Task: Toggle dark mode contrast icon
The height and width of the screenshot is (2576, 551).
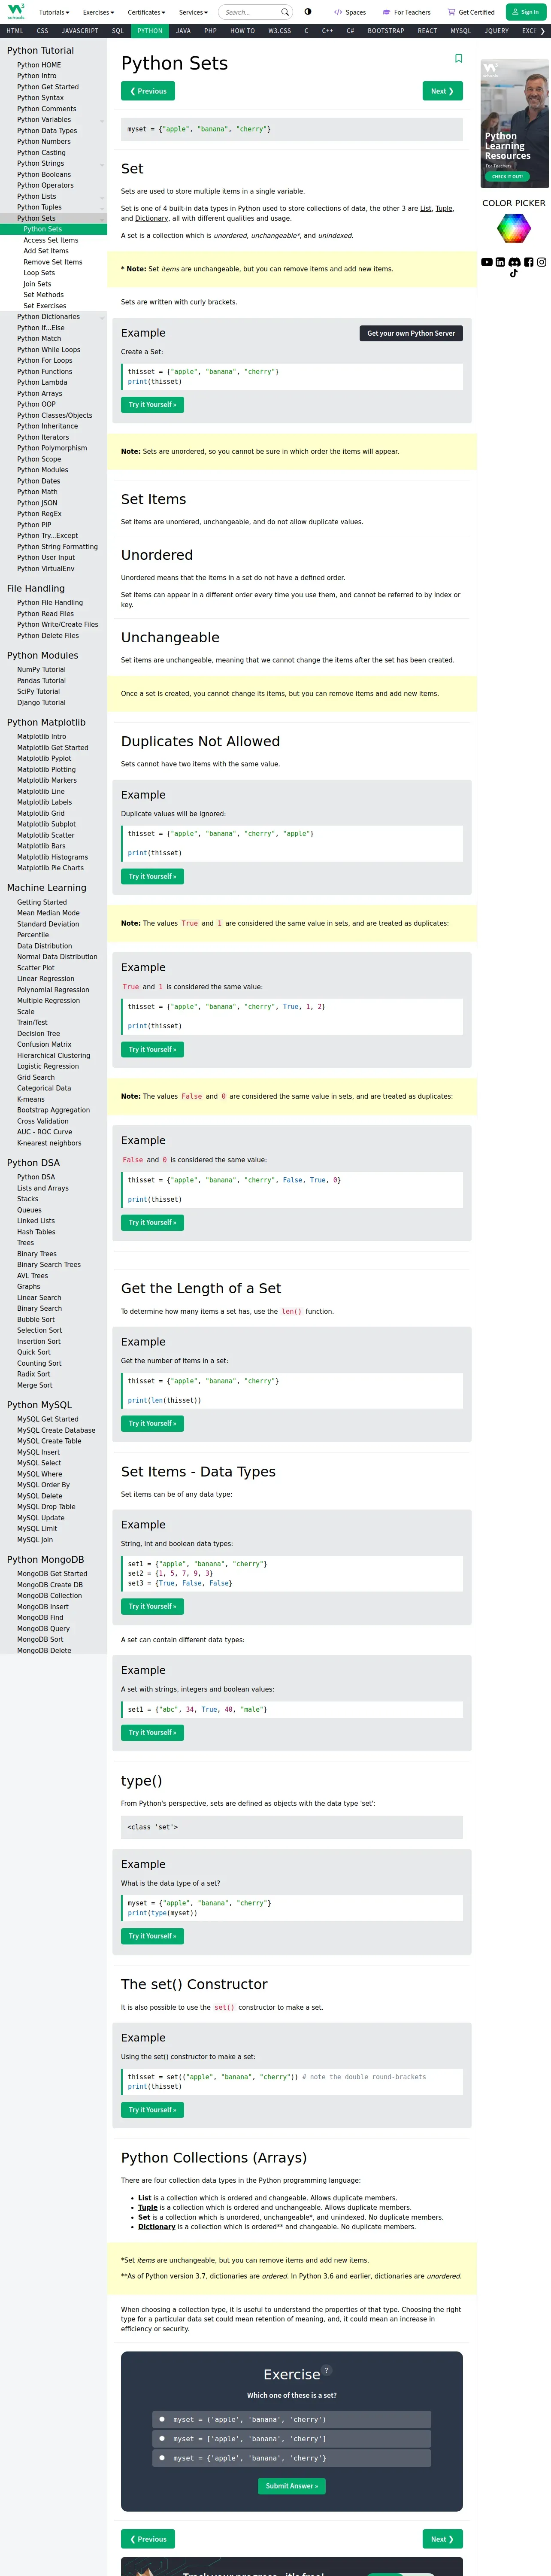Action: pos(308,12)
